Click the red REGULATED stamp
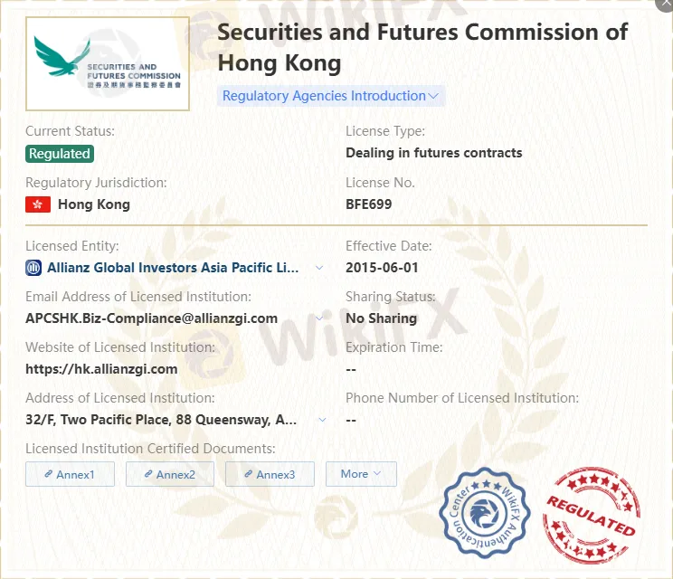The image size is (673, 579). pos(592,515)
